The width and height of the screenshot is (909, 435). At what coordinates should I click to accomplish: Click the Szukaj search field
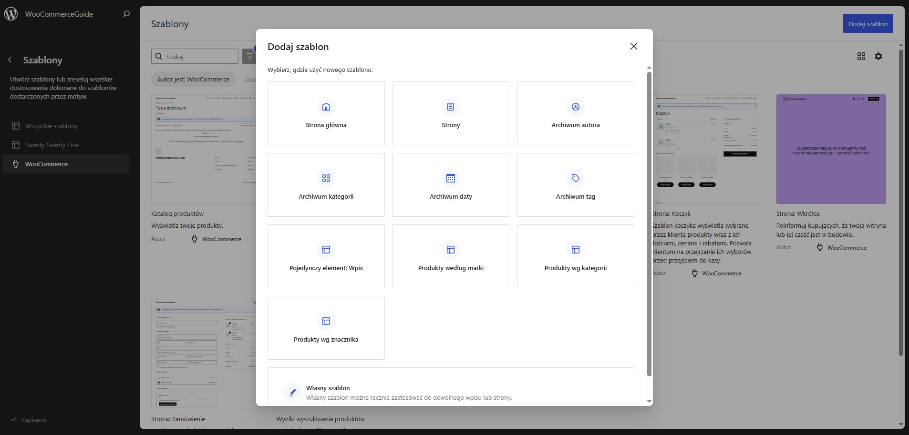[x=195, y=56]
